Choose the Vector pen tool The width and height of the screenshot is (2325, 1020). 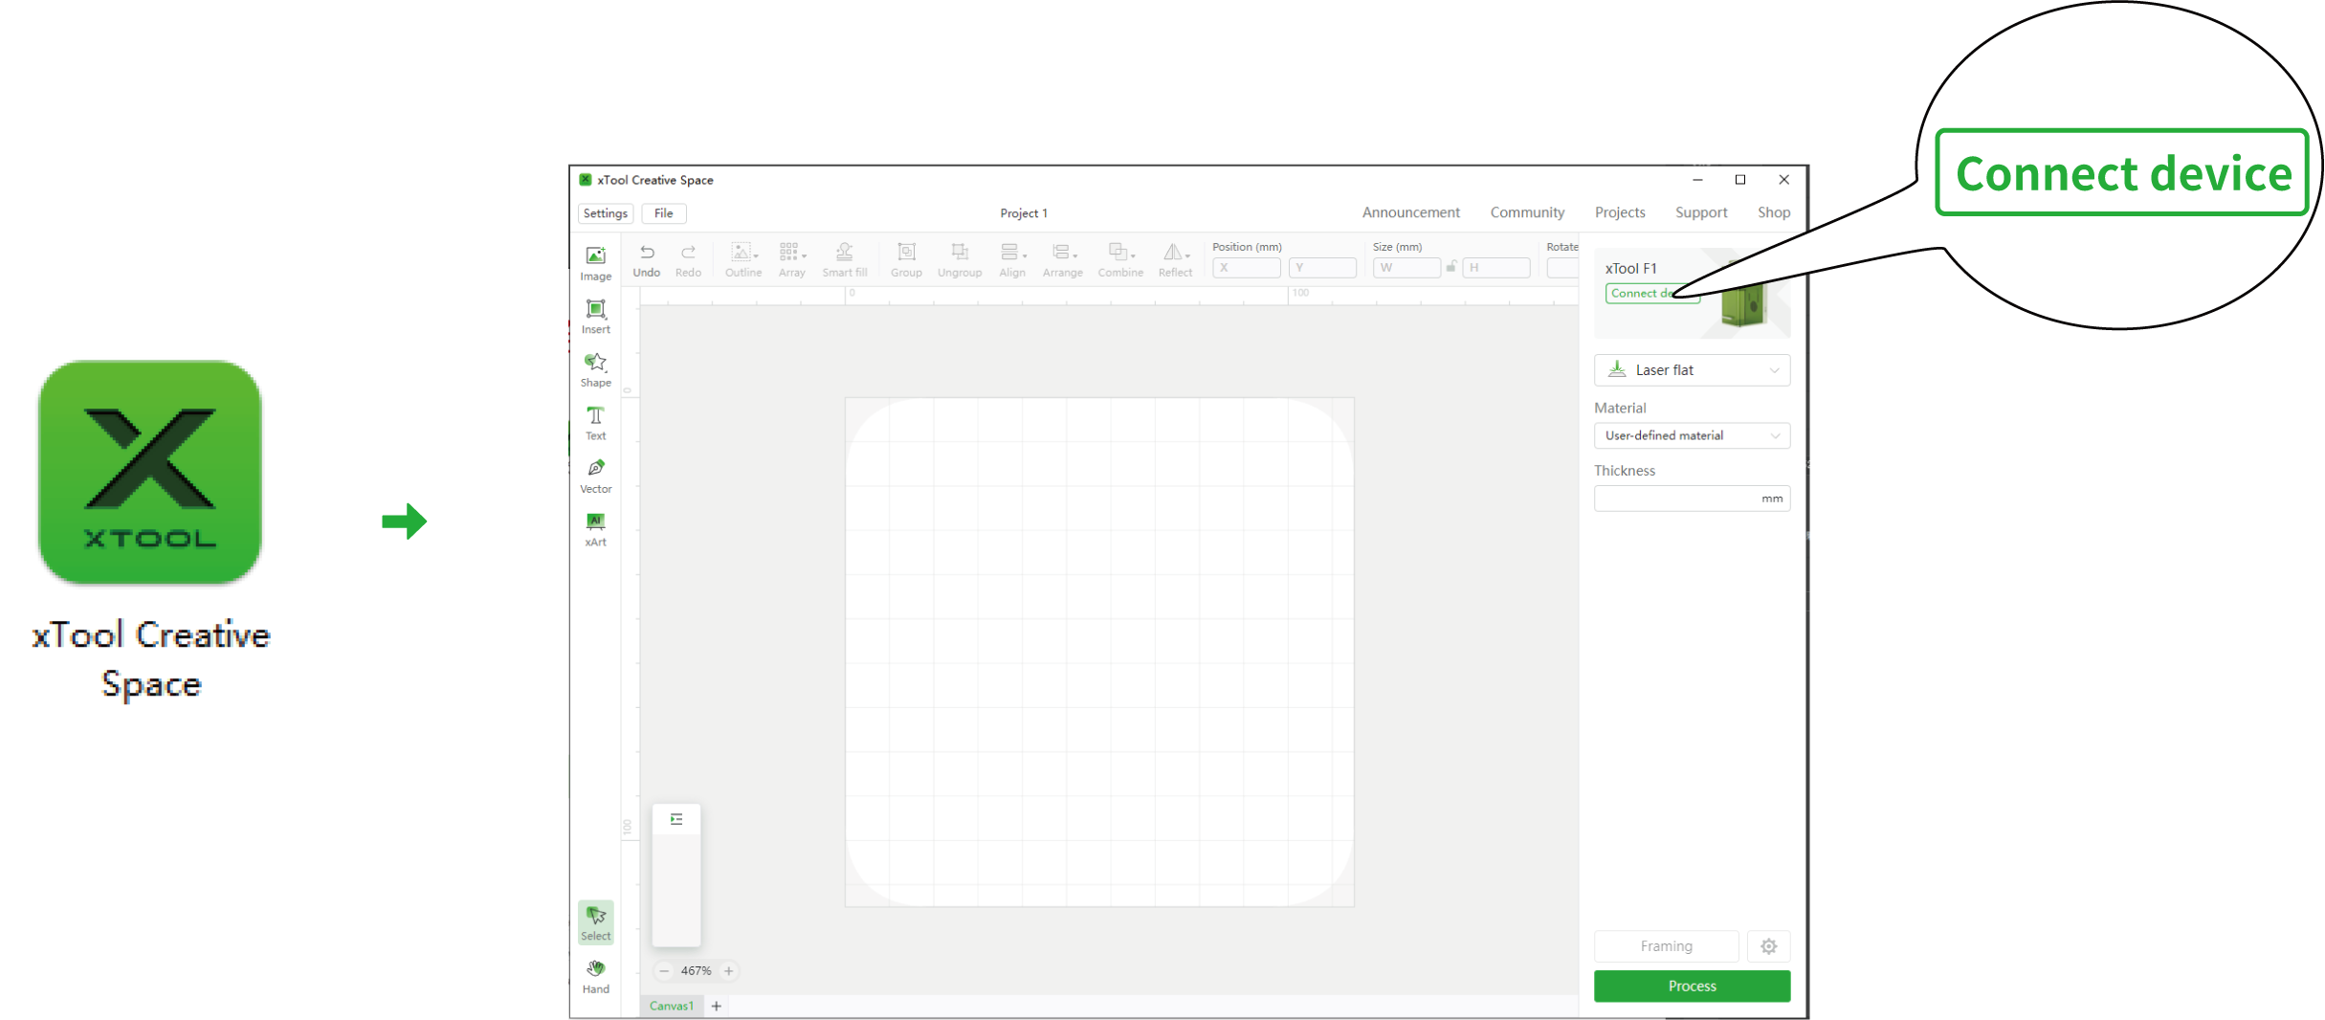tap(595, 476)
